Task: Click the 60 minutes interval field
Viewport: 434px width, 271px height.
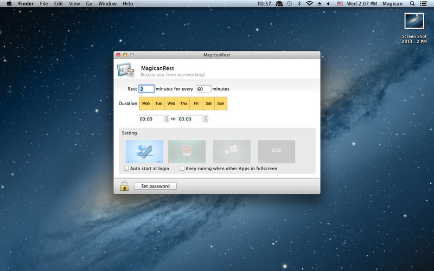Action: (x=203, y=89)
